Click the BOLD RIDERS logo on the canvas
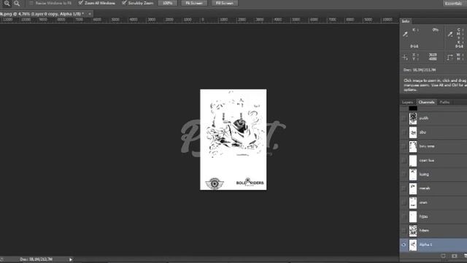The width and height of the screenshot is (467, 263). 250,182
